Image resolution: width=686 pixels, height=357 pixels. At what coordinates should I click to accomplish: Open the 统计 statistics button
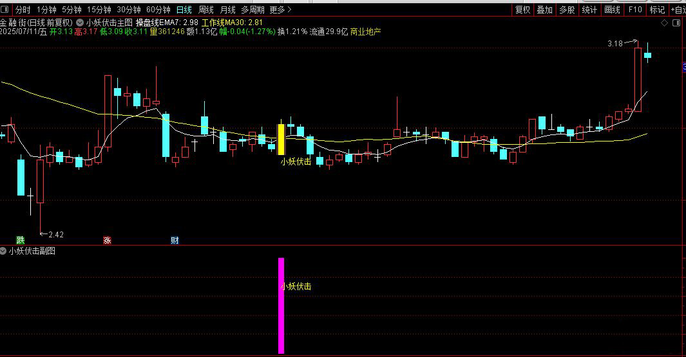coord(589,9)
